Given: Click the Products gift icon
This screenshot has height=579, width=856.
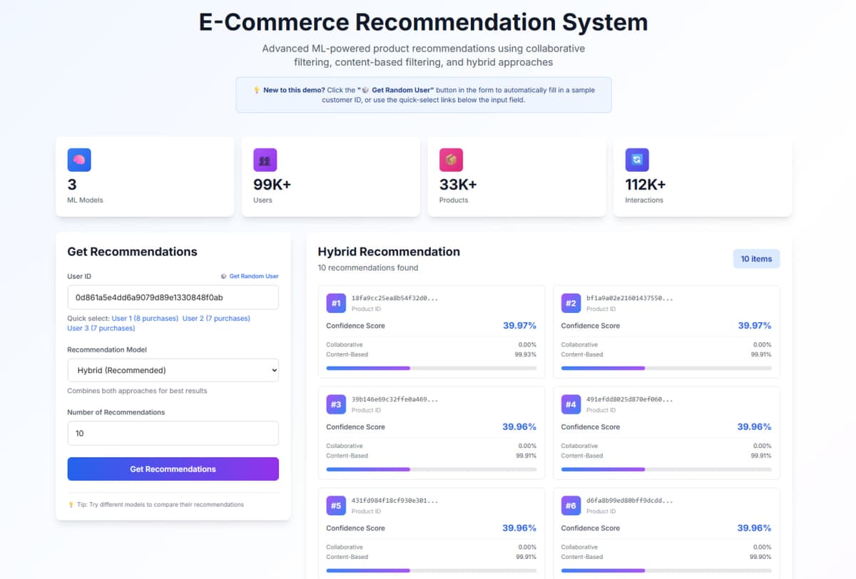Looking at the screenshot, I should [x=450, y=160].
